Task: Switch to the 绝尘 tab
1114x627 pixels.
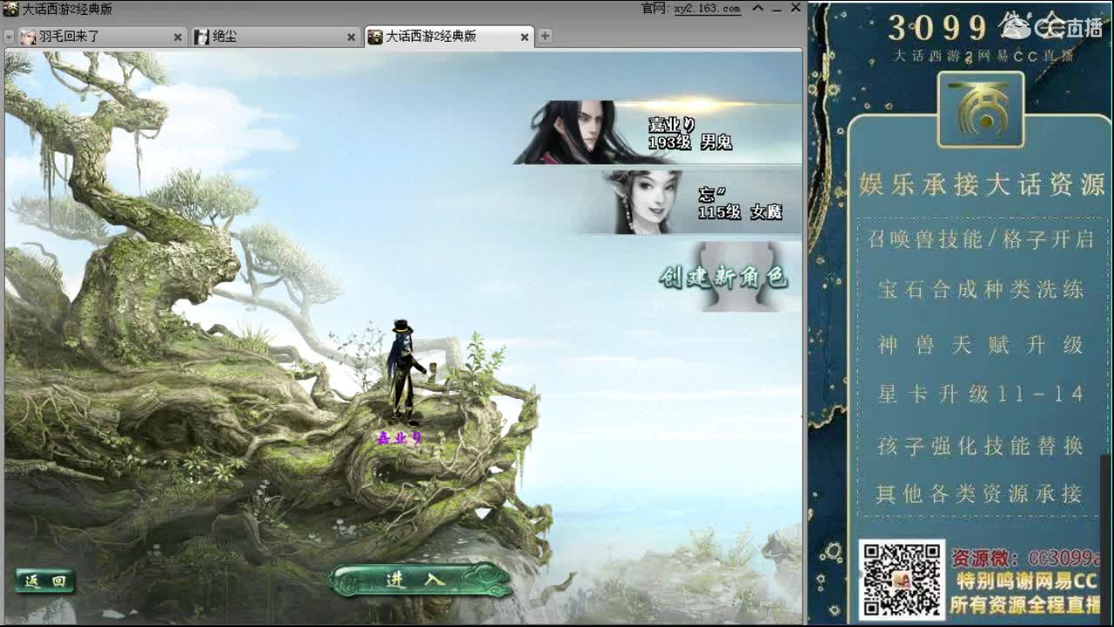Action: (276, 37)
